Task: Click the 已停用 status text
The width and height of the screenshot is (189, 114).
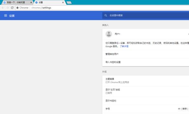Action: [109, 93]
